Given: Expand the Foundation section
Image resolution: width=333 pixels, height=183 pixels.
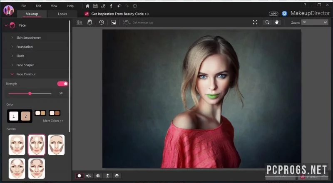Looking at the screenshot, I should click(12, 47).
